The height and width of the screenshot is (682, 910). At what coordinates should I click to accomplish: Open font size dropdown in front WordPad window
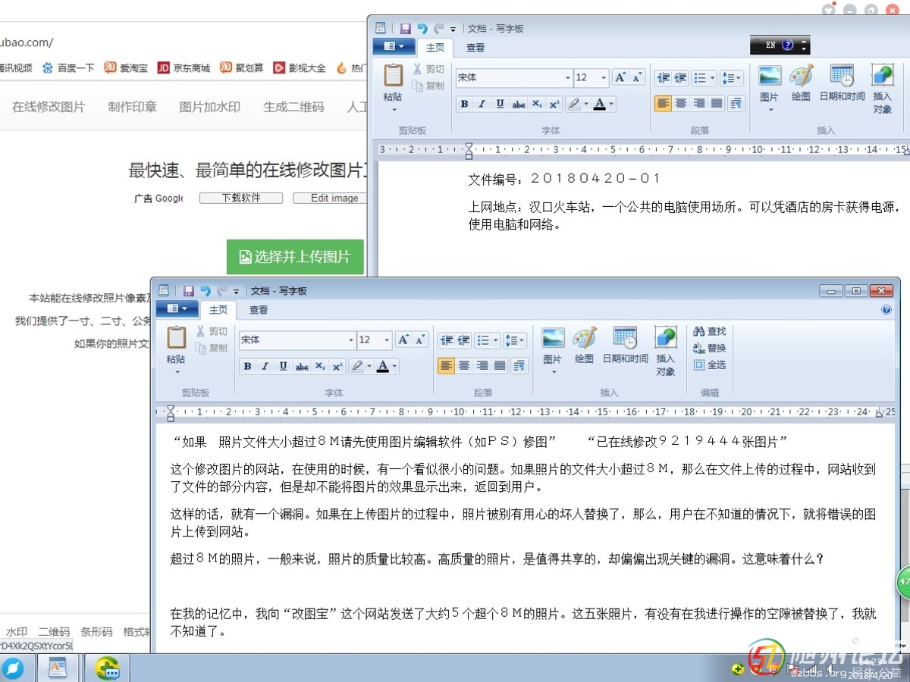click(x=387, y=340)
